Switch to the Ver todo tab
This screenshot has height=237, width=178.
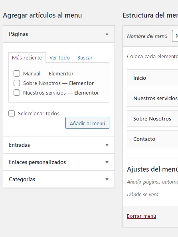click(x=59, y=57)
